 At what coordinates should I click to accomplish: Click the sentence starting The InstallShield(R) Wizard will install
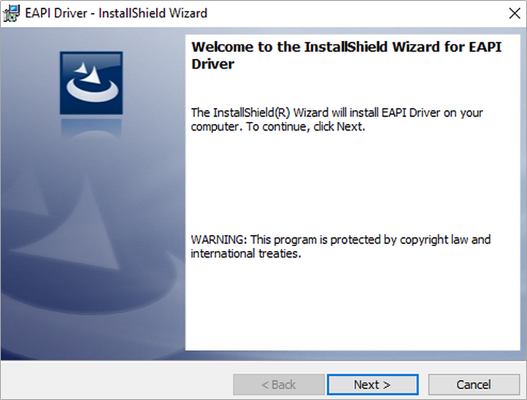pyautogui.click(x=336, y=112)
